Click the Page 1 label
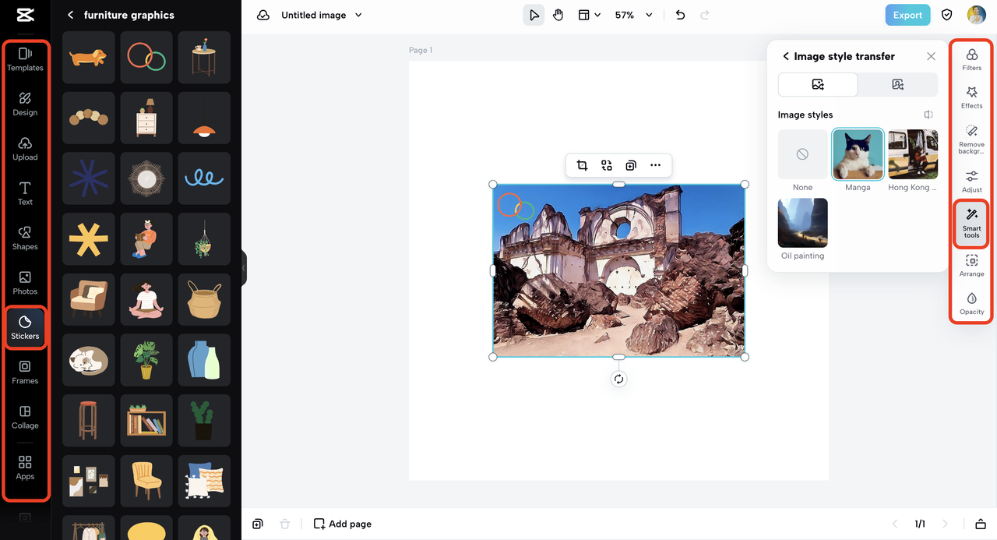The height and width of the screenshot is (540, 997). point(421,50)
